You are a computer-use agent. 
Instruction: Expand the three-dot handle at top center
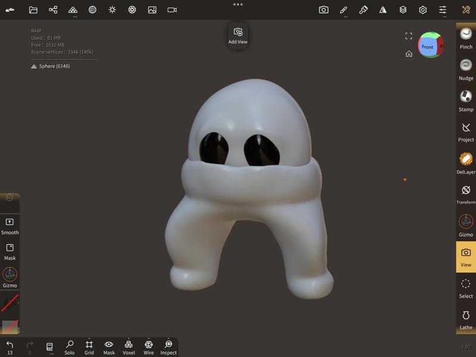coord(238,4)
